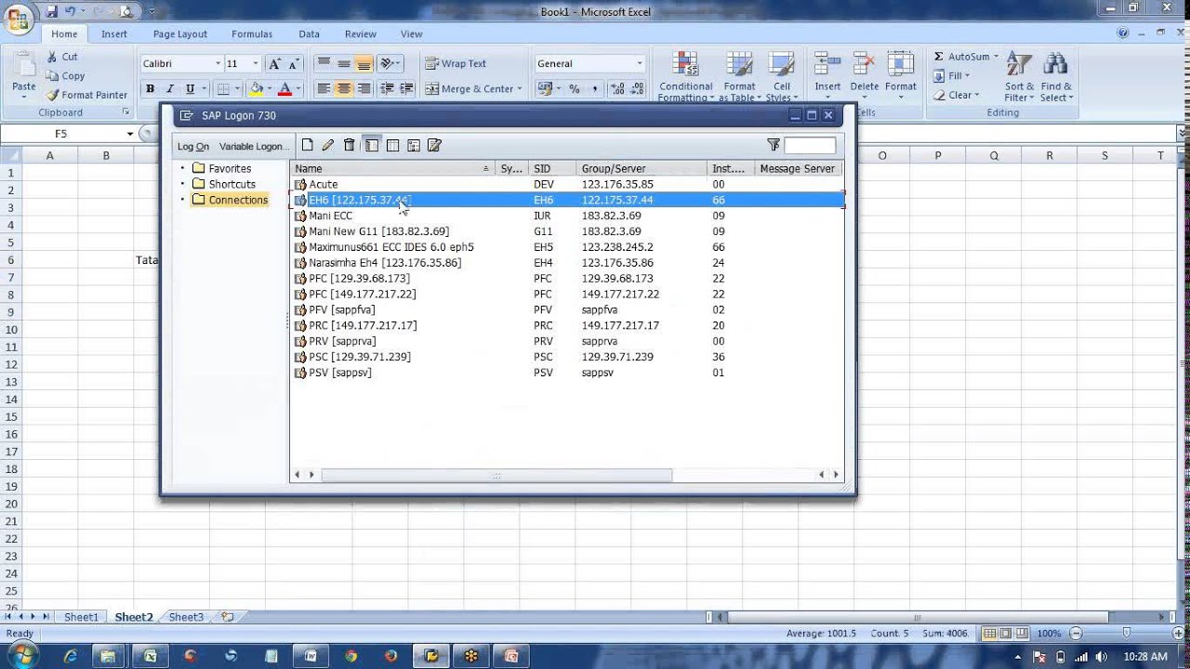Viewport: 1190px width, 669px height.
Task: Click the Wrap Text button
Action: [456, 64]
